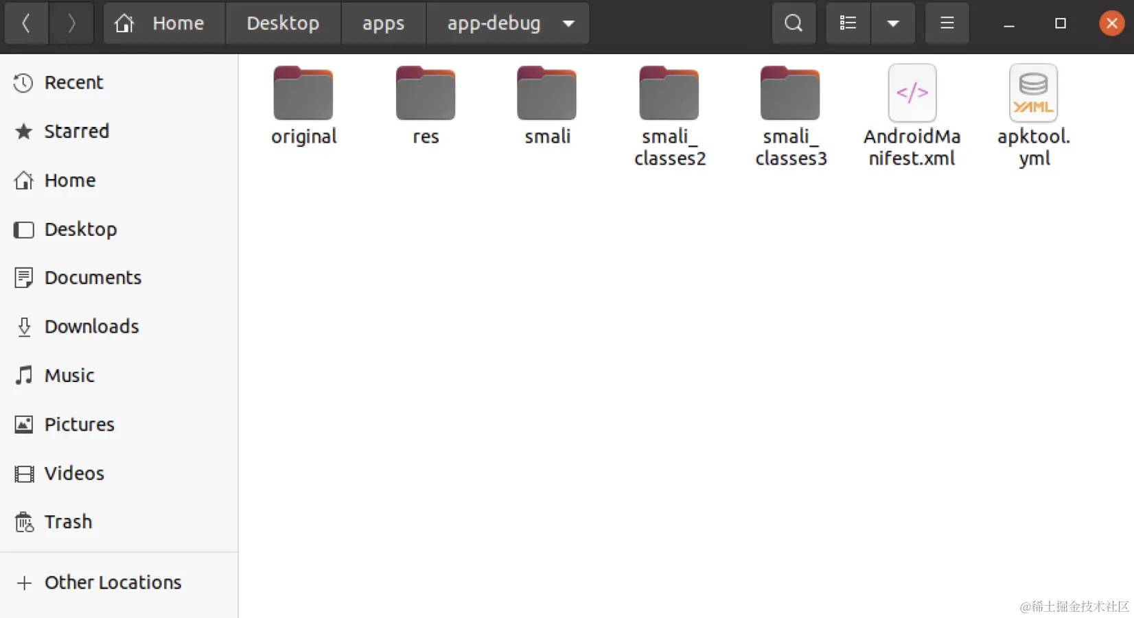Open the Desktop sidebar location
The height and width of the screenshot is (618, 1134).
click(119, 229)
